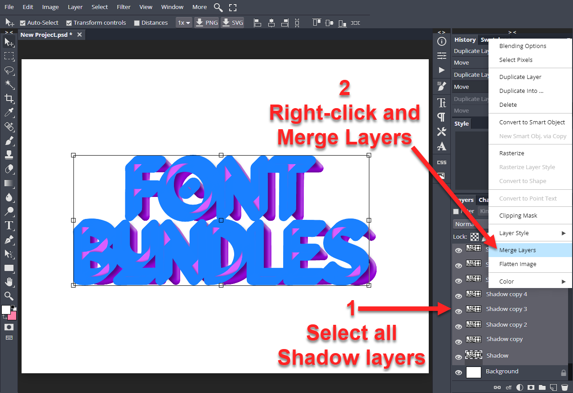The image size is (573, 393).
Task: Select the Rectangle Select tool
Action: pos(9,57)
